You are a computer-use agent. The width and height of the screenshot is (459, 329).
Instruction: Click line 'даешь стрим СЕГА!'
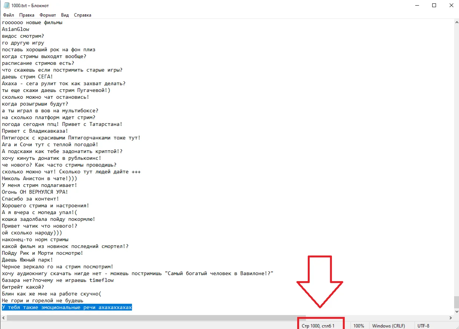tap(28, 77)
